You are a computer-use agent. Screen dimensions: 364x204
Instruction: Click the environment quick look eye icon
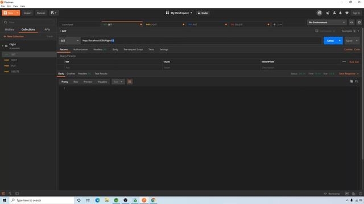click(351, 22)
